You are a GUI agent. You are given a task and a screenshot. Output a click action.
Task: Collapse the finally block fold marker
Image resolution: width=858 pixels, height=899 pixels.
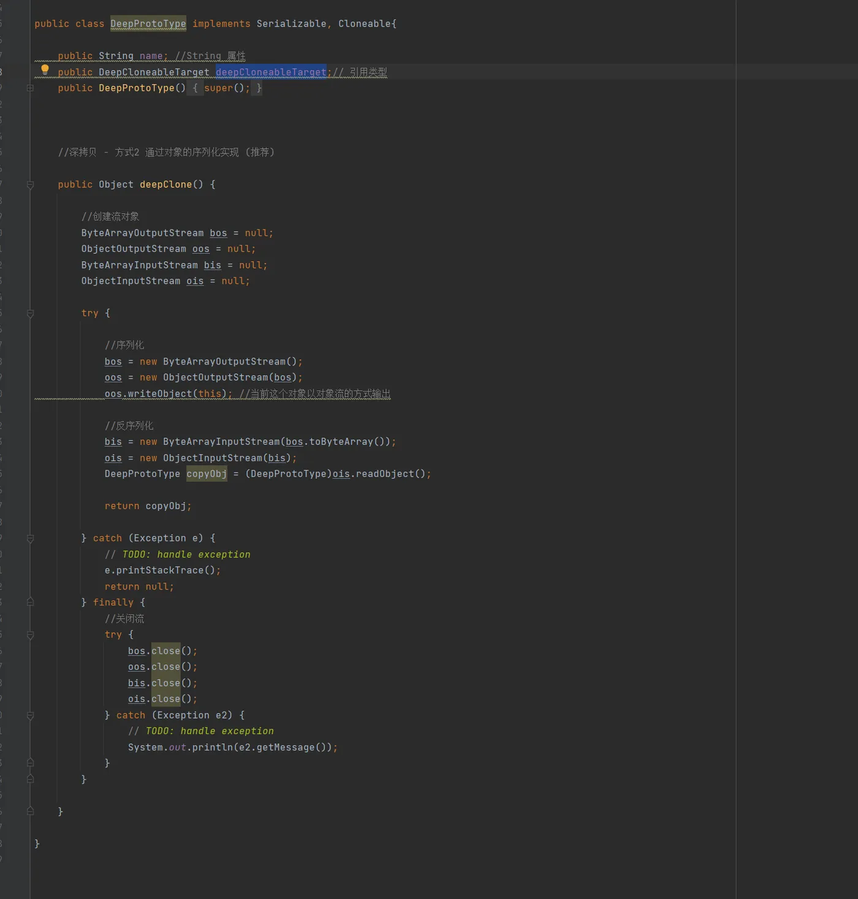30,602
